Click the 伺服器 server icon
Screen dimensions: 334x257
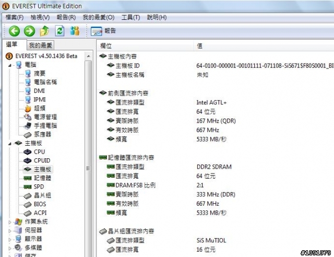click(x=19, y=230)
